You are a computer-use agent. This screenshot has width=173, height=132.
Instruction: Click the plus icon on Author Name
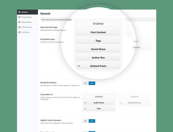85,103
